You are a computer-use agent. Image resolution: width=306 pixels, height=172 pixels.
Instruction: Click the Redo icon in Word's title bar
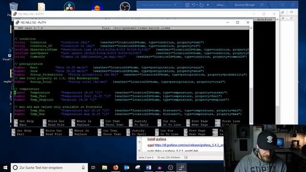pyautogui.click(x=202, y=5)
